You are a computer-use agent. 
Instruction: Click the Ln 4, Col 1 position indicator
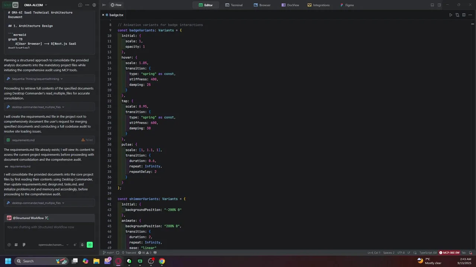click(374, 253)
